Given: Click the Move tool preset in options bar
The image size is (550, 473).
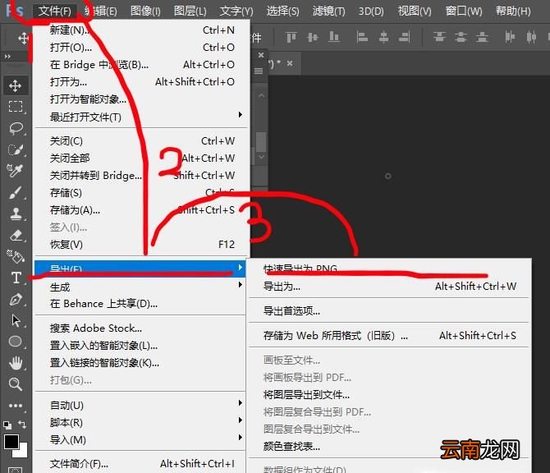Looking at the screenshot, I should coord(23,38).
